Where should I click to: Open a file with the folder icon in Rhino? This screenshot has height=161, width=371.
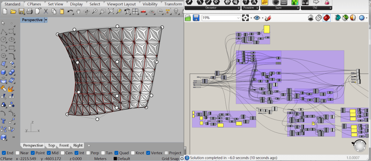click(x=13, y=11)
